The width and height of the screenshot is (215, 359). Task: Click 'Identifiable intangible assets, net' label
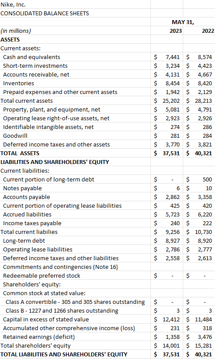[x=48, y=127]
